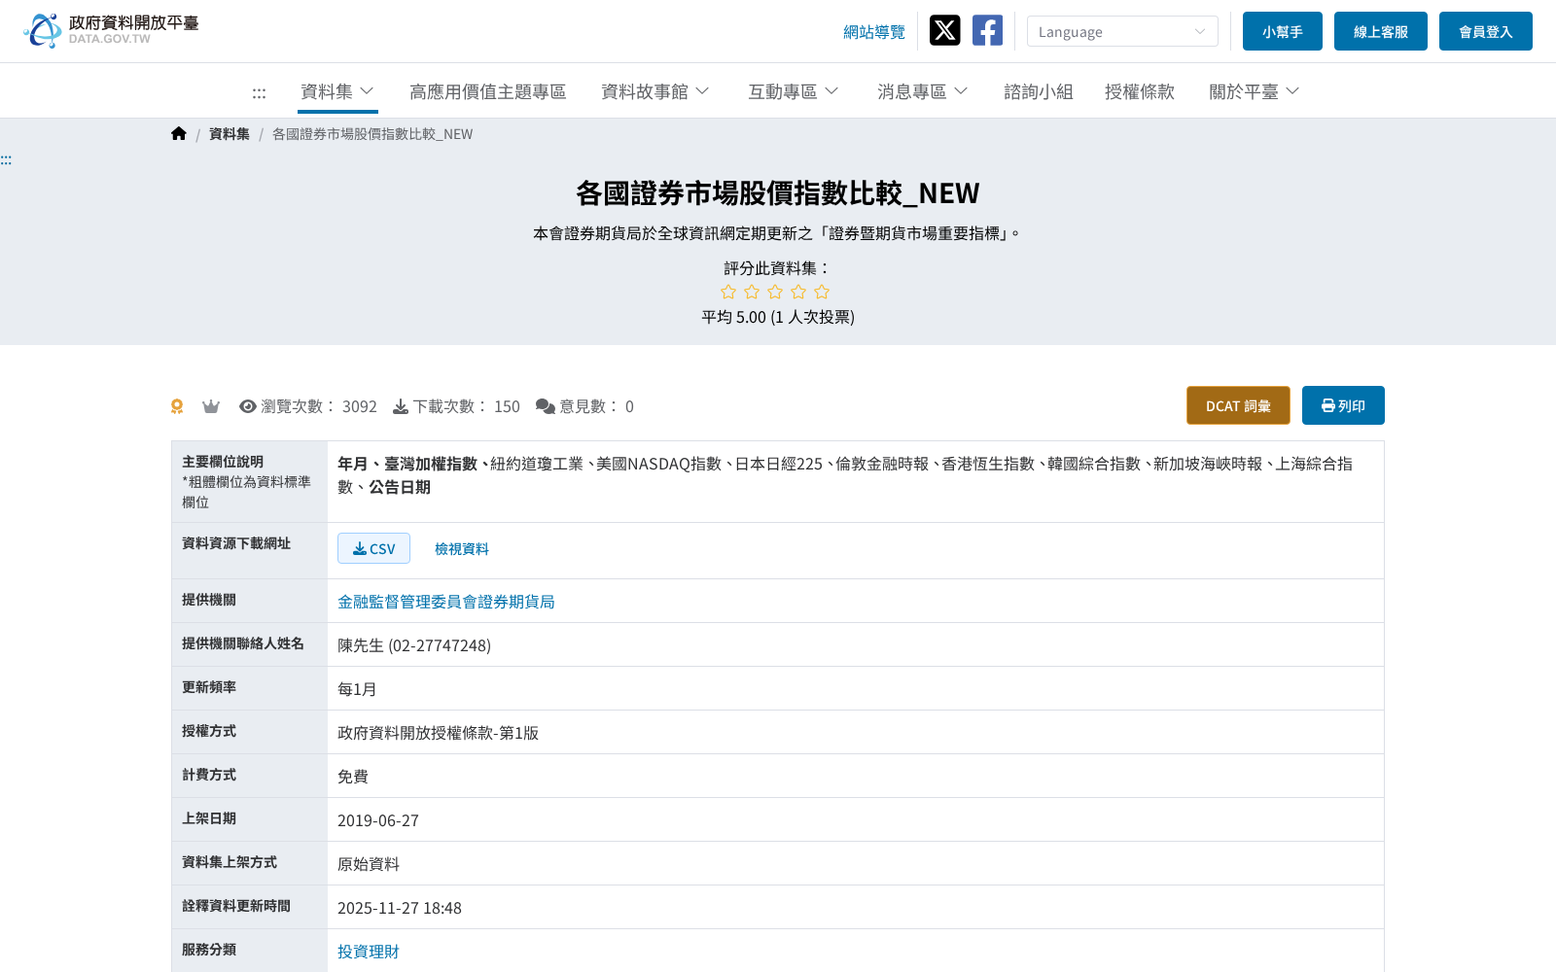
Task: Click the ::: accesskey marker at page left edge
Action: pyautogui.click(x=6, y=160)
